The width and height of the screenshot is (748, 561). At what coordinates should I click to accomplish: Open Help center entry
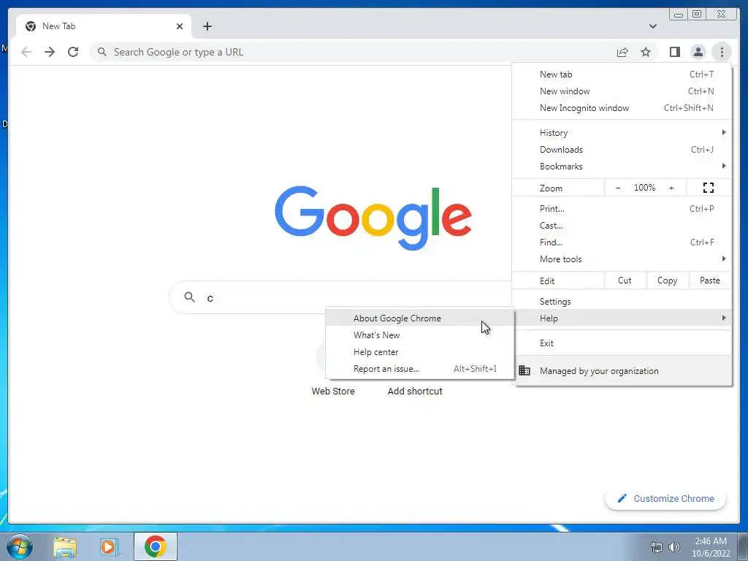[x=419, y=352]
